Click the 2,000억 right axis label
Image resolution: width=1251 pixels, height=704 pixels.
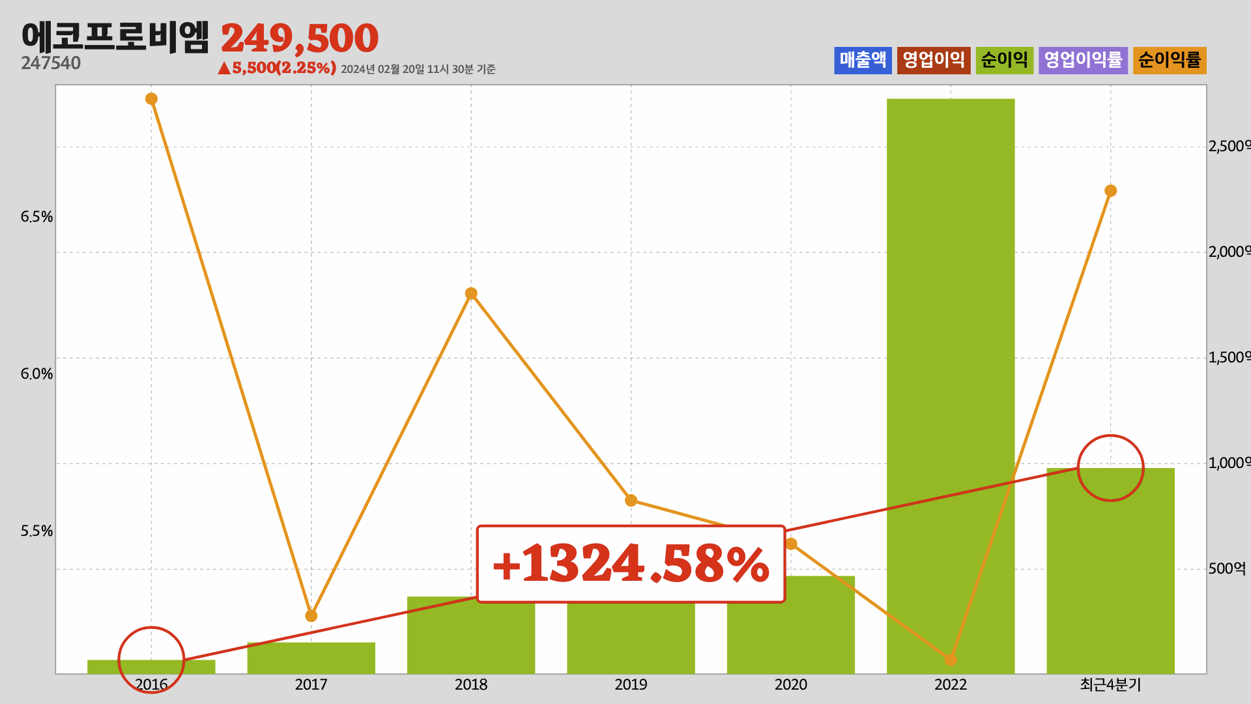1229,252
